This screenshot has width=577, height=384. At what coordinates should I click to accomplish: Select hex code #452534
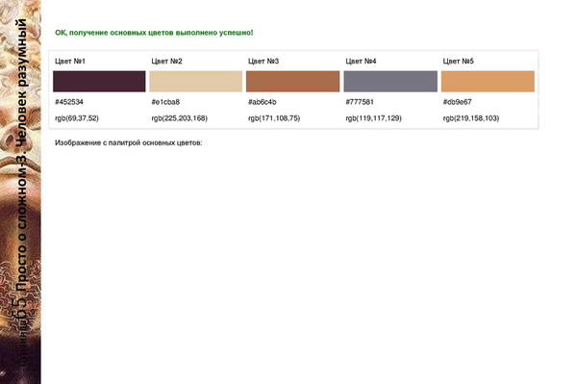(69, 102)
